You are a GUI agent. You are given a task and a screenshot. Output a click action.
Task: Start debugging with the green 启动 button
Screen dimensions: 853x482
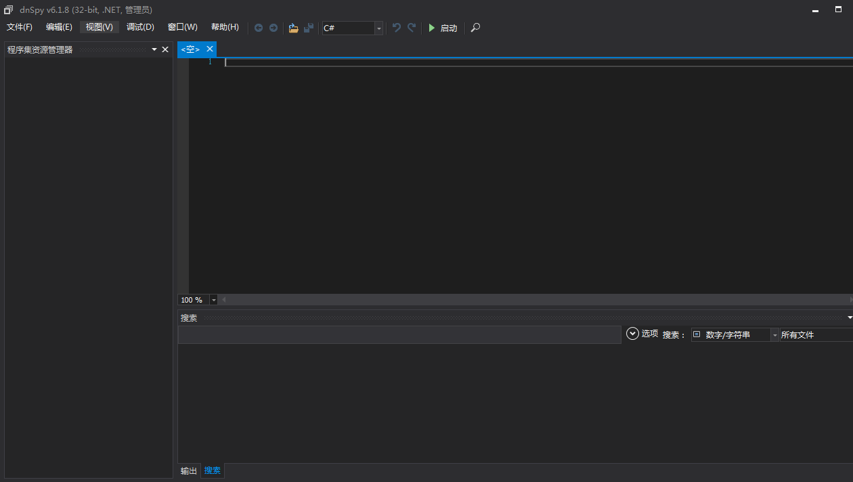443,28
